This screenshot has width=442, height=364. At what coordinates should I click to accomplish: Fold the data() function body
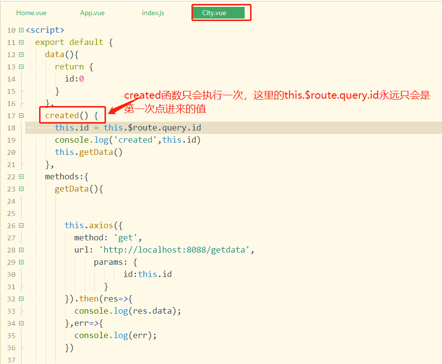[x=21, y=54]
